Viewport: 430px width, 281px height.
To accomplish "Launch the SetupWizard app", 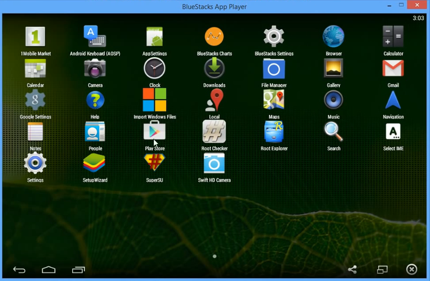I will pyautogui.click(x=94, y=163).
